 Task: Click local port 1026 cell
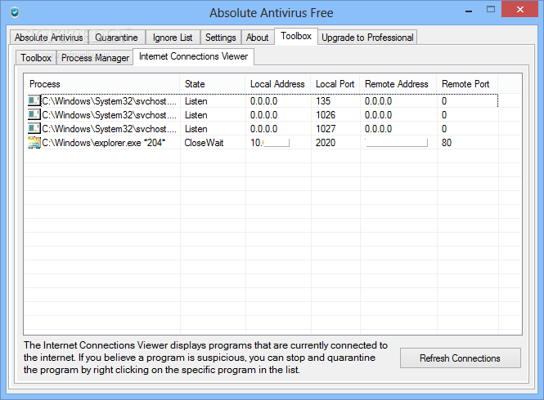326,115
